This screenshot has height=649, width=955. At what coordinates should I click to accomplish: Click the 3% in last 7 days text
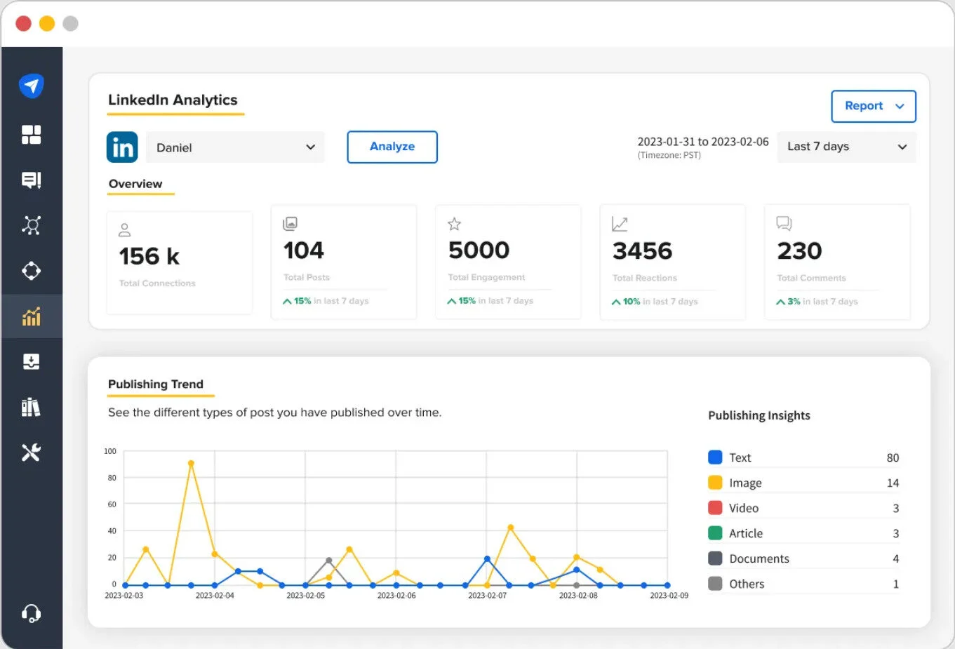(x=822, y=302)
